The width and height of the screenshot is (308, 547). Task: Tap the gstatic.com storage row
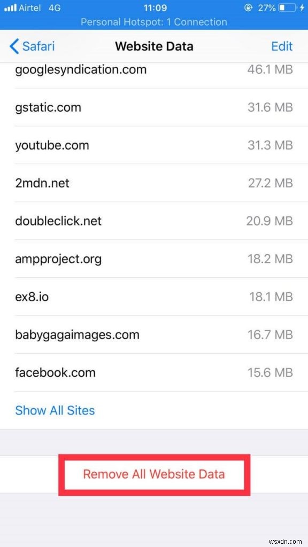point(154,107)
